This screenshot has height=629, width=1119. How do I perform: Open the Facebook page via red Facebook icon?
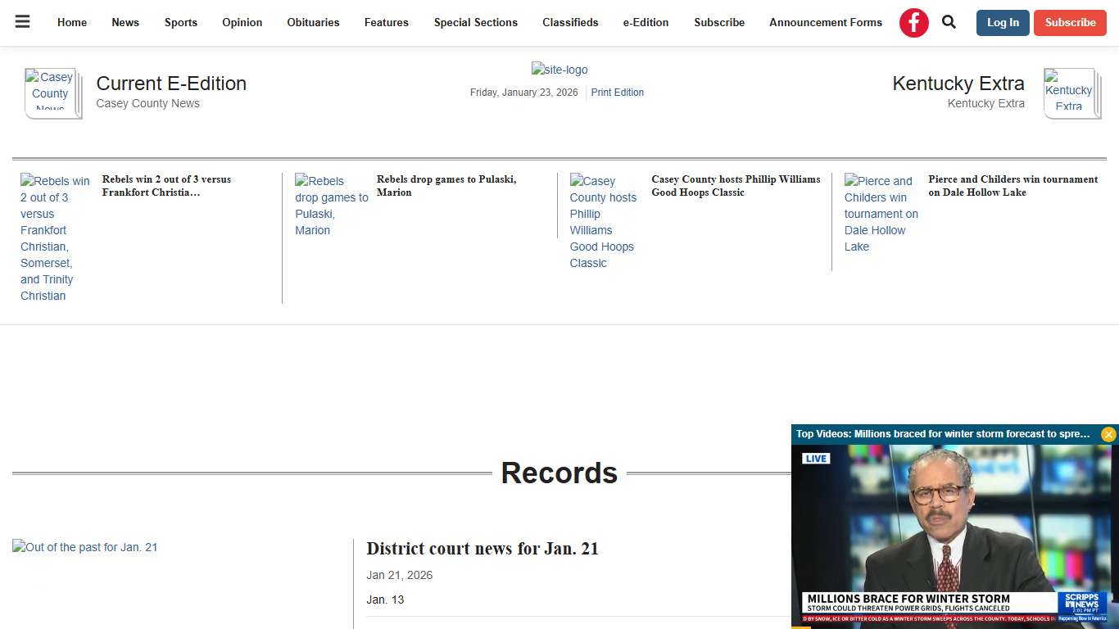tap(913, 22)
